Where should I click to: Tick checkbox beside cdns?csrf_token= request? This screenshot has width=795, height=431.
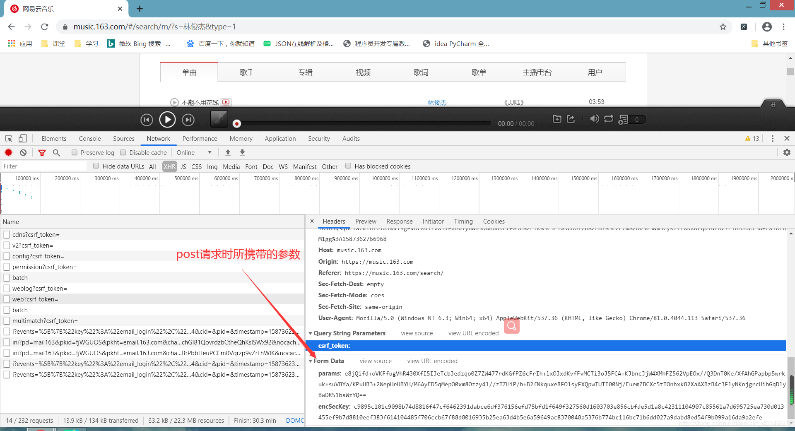pyautogui.click(x=7, y=235)
